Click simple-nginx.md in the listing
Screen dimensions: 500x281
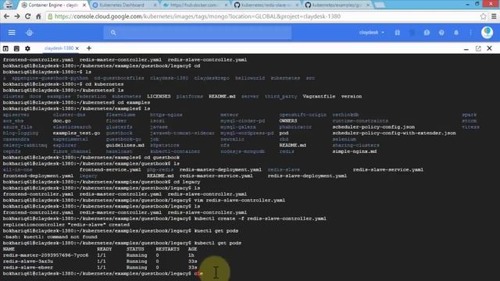pos(355,151)
